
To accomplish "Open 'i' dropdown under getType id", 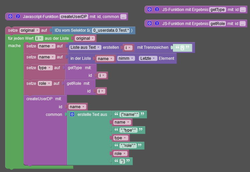I will [102, 75].
